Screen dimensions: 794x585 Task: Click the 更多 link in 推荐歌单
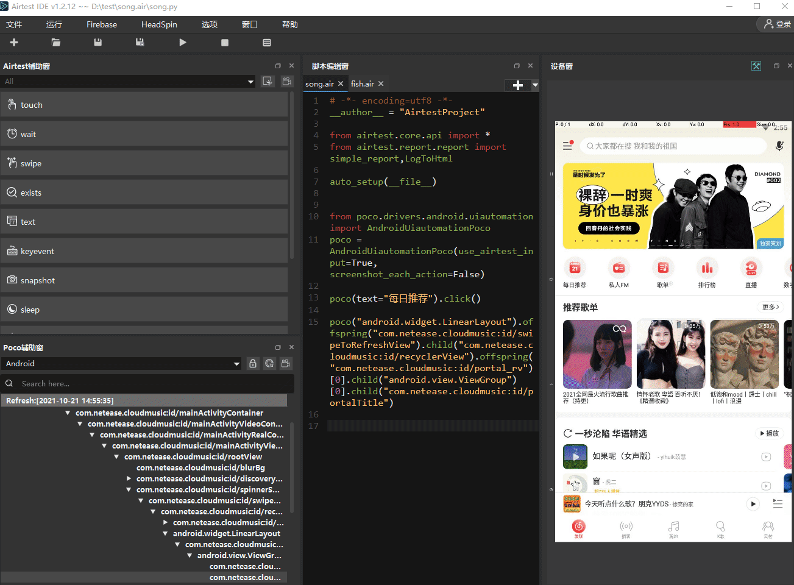(x=770, y=307)
